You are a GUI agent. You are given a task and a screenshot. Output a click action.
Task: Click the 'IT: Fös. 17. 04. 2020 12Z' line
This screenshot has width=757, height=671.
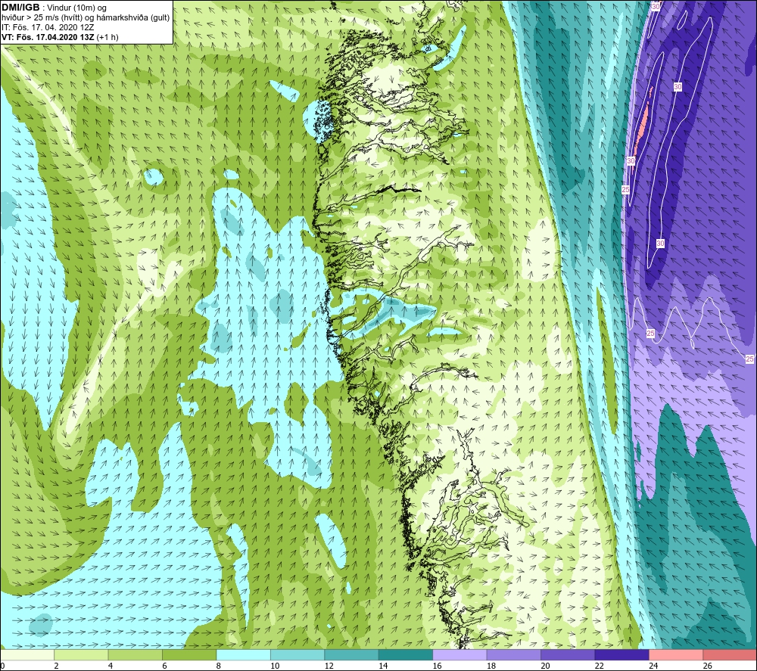point(48,27)
